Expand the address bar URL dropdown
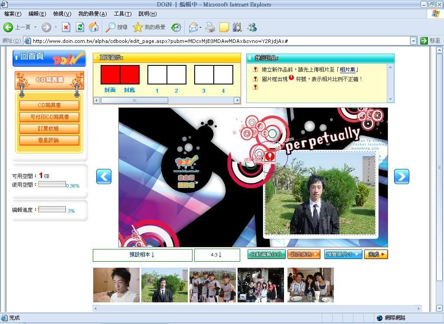 (414, 41)
